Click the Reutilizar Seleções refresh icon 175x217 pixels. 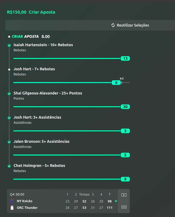(113, 25)
